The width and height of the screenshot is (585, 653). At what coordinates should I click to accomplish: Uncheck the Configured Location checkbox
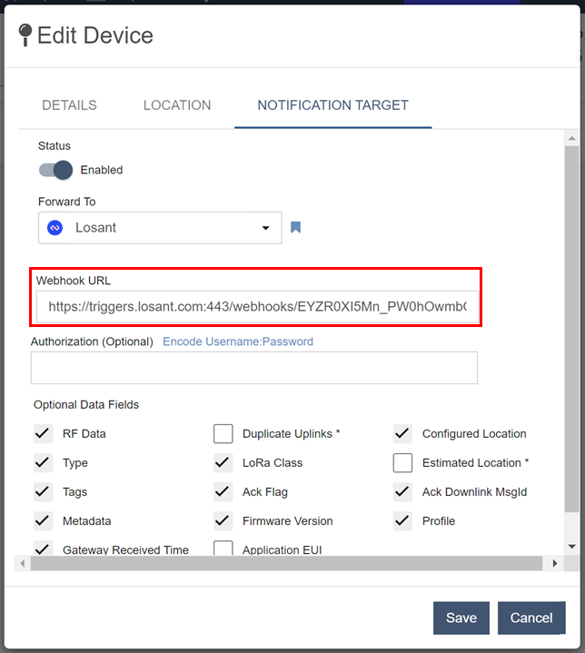(402, 433)
